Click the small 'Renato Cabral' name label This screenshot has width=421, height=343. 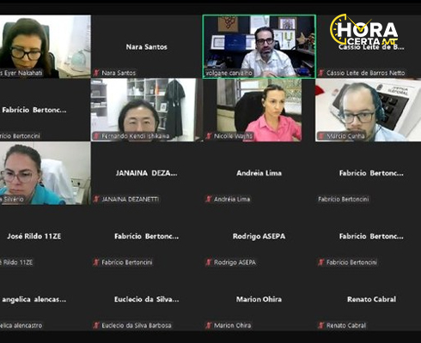(346, 325)
